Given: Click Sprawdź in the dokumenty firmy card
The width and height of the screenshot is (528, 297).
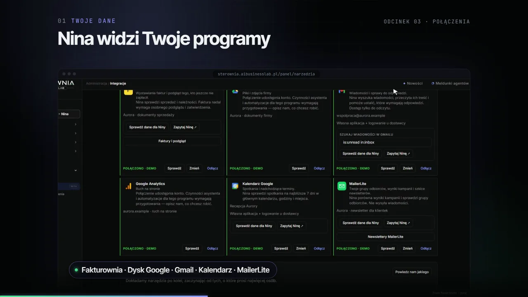Looking at the screenshot, I should [299, 168].
